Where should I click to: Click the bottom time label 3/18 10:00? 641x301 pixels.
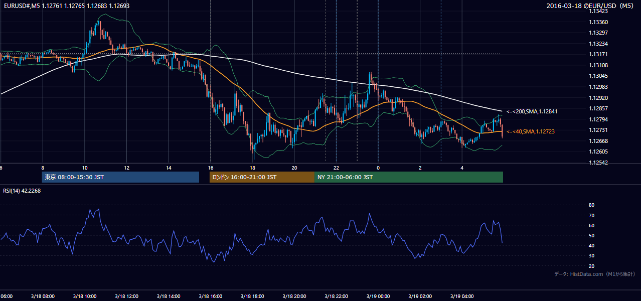pyautogui.click(x=85, y=296)
